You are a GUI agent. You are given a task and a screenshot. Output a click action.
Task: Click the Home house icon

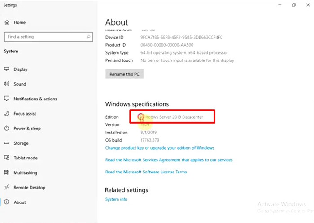coord(7,22)
